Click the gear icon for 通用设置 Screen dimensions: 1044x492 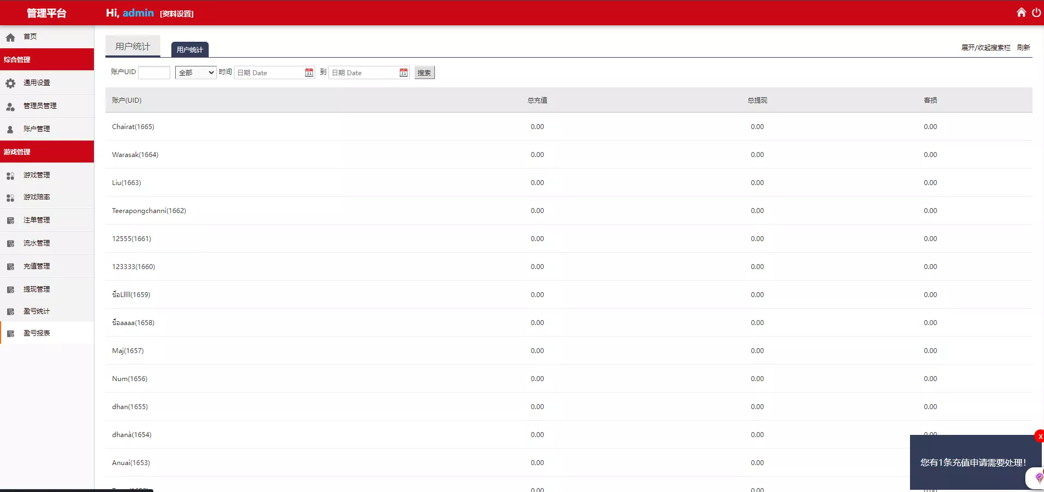click(10, 83)
